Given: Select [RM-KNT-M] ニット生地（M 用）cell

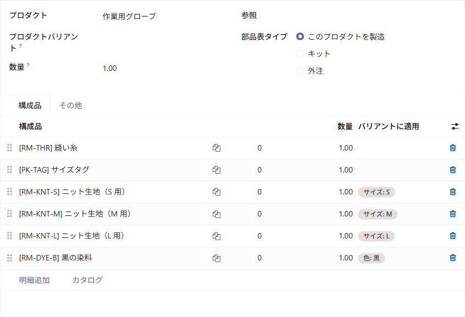Looking at the screenshot, I should coord(113,214).
